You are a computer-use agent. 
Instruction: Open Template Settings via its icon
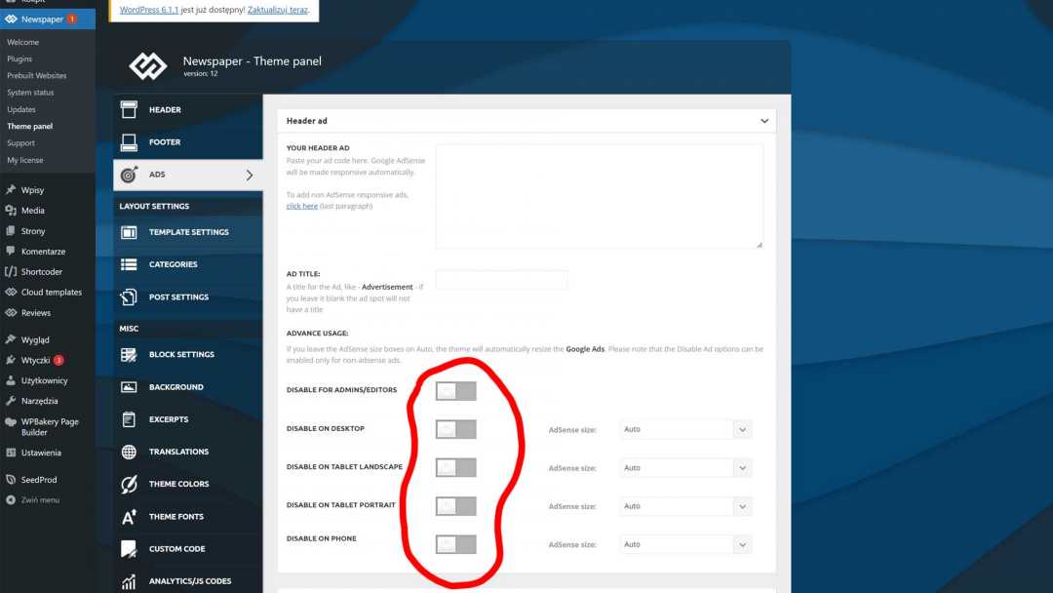pos(129,232)
